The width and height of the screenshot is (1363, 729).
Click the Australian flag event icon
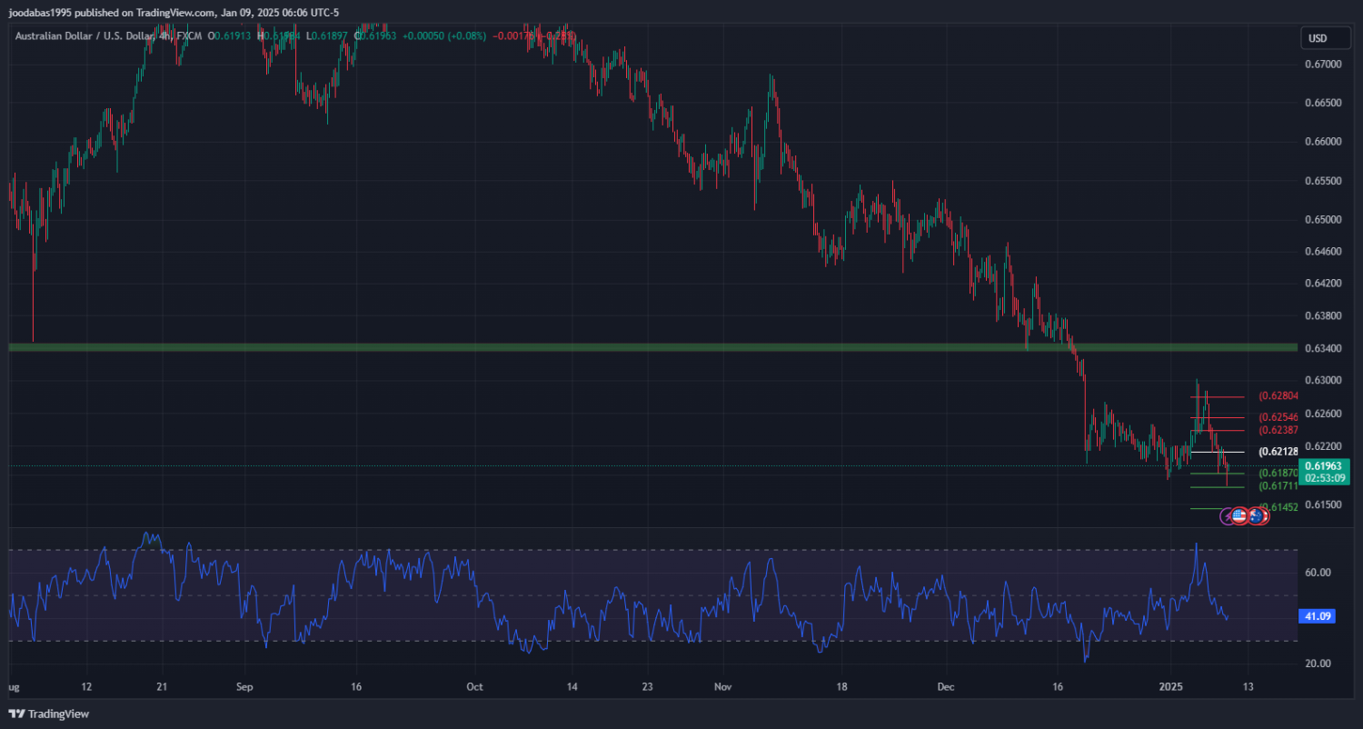pyautogui.click(x=1258, y=515)
